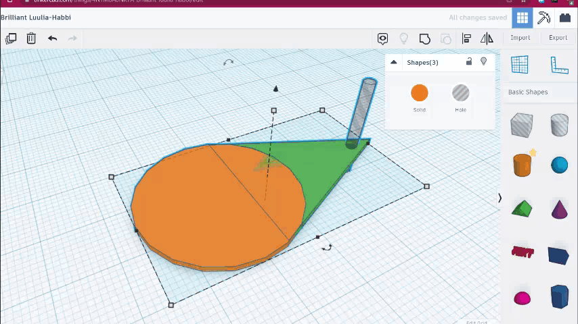Group the selected shapes
This screenshot has height=324, width=578.
point(425,38)
